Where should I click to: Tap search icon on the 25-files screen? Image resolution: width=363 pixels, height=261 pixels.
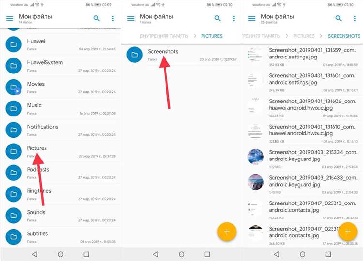pos(338,18)
